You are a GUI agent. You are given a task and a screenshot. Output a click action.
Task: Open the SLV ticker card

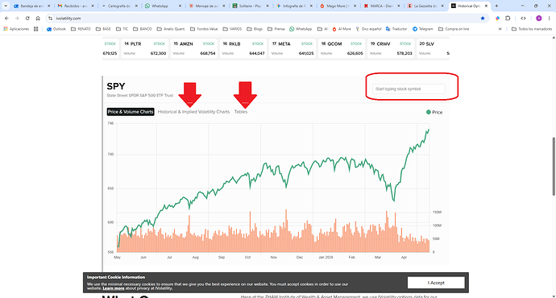[x=433, y=48]
